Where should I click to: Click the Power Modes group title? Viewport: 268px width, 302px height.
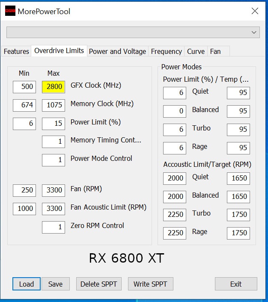tap(181, 67)
